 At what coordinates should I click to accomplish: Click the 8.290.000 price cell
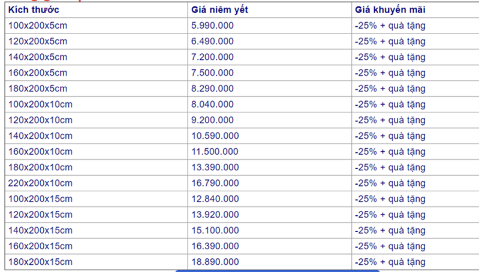[213, 88]
